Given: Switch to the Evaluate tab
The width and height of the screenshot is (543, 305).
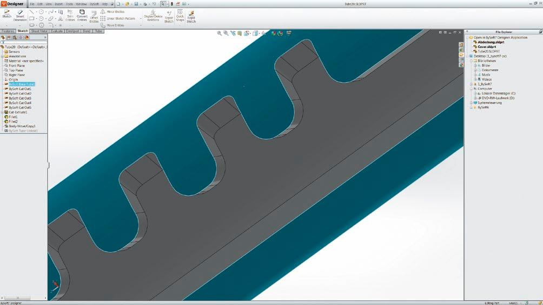Looking at the screenshot, I should [56, 31].
